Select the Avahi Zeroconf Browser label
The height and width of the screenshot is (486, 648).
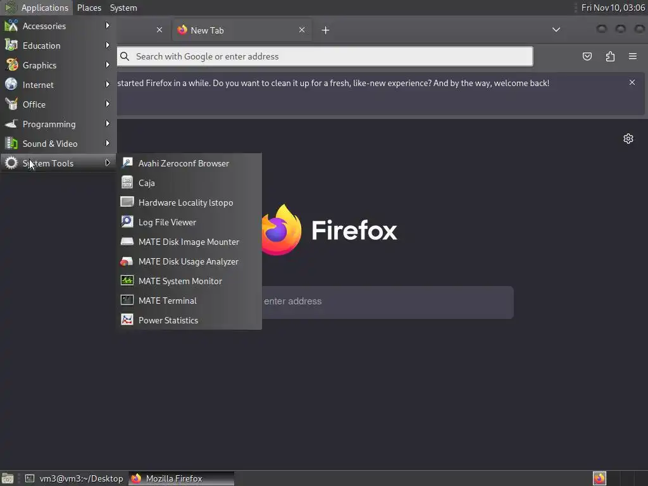pyautogui.click(x=184, y=163)
